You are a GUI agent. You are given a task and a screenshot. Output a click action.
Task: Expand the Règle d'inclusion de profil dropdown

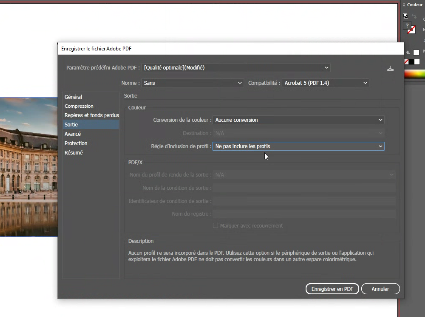pos(299,146)
